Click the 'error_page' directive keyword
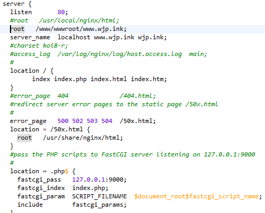This screenshot has height=213, width=265. 28,121
